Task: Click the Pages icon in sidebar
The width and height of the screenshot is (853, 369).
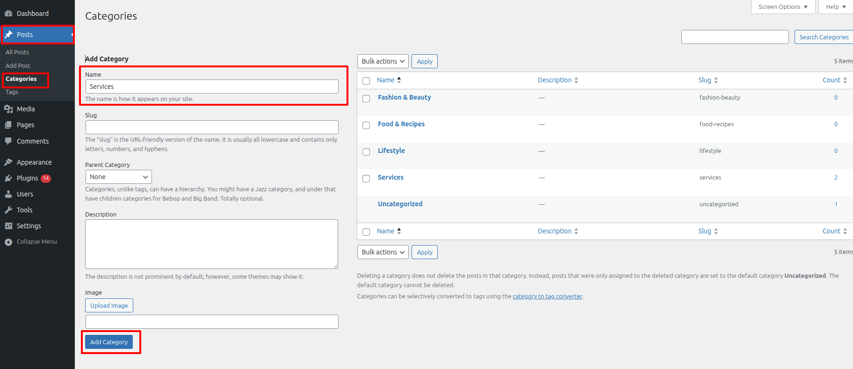Action: 8,125
